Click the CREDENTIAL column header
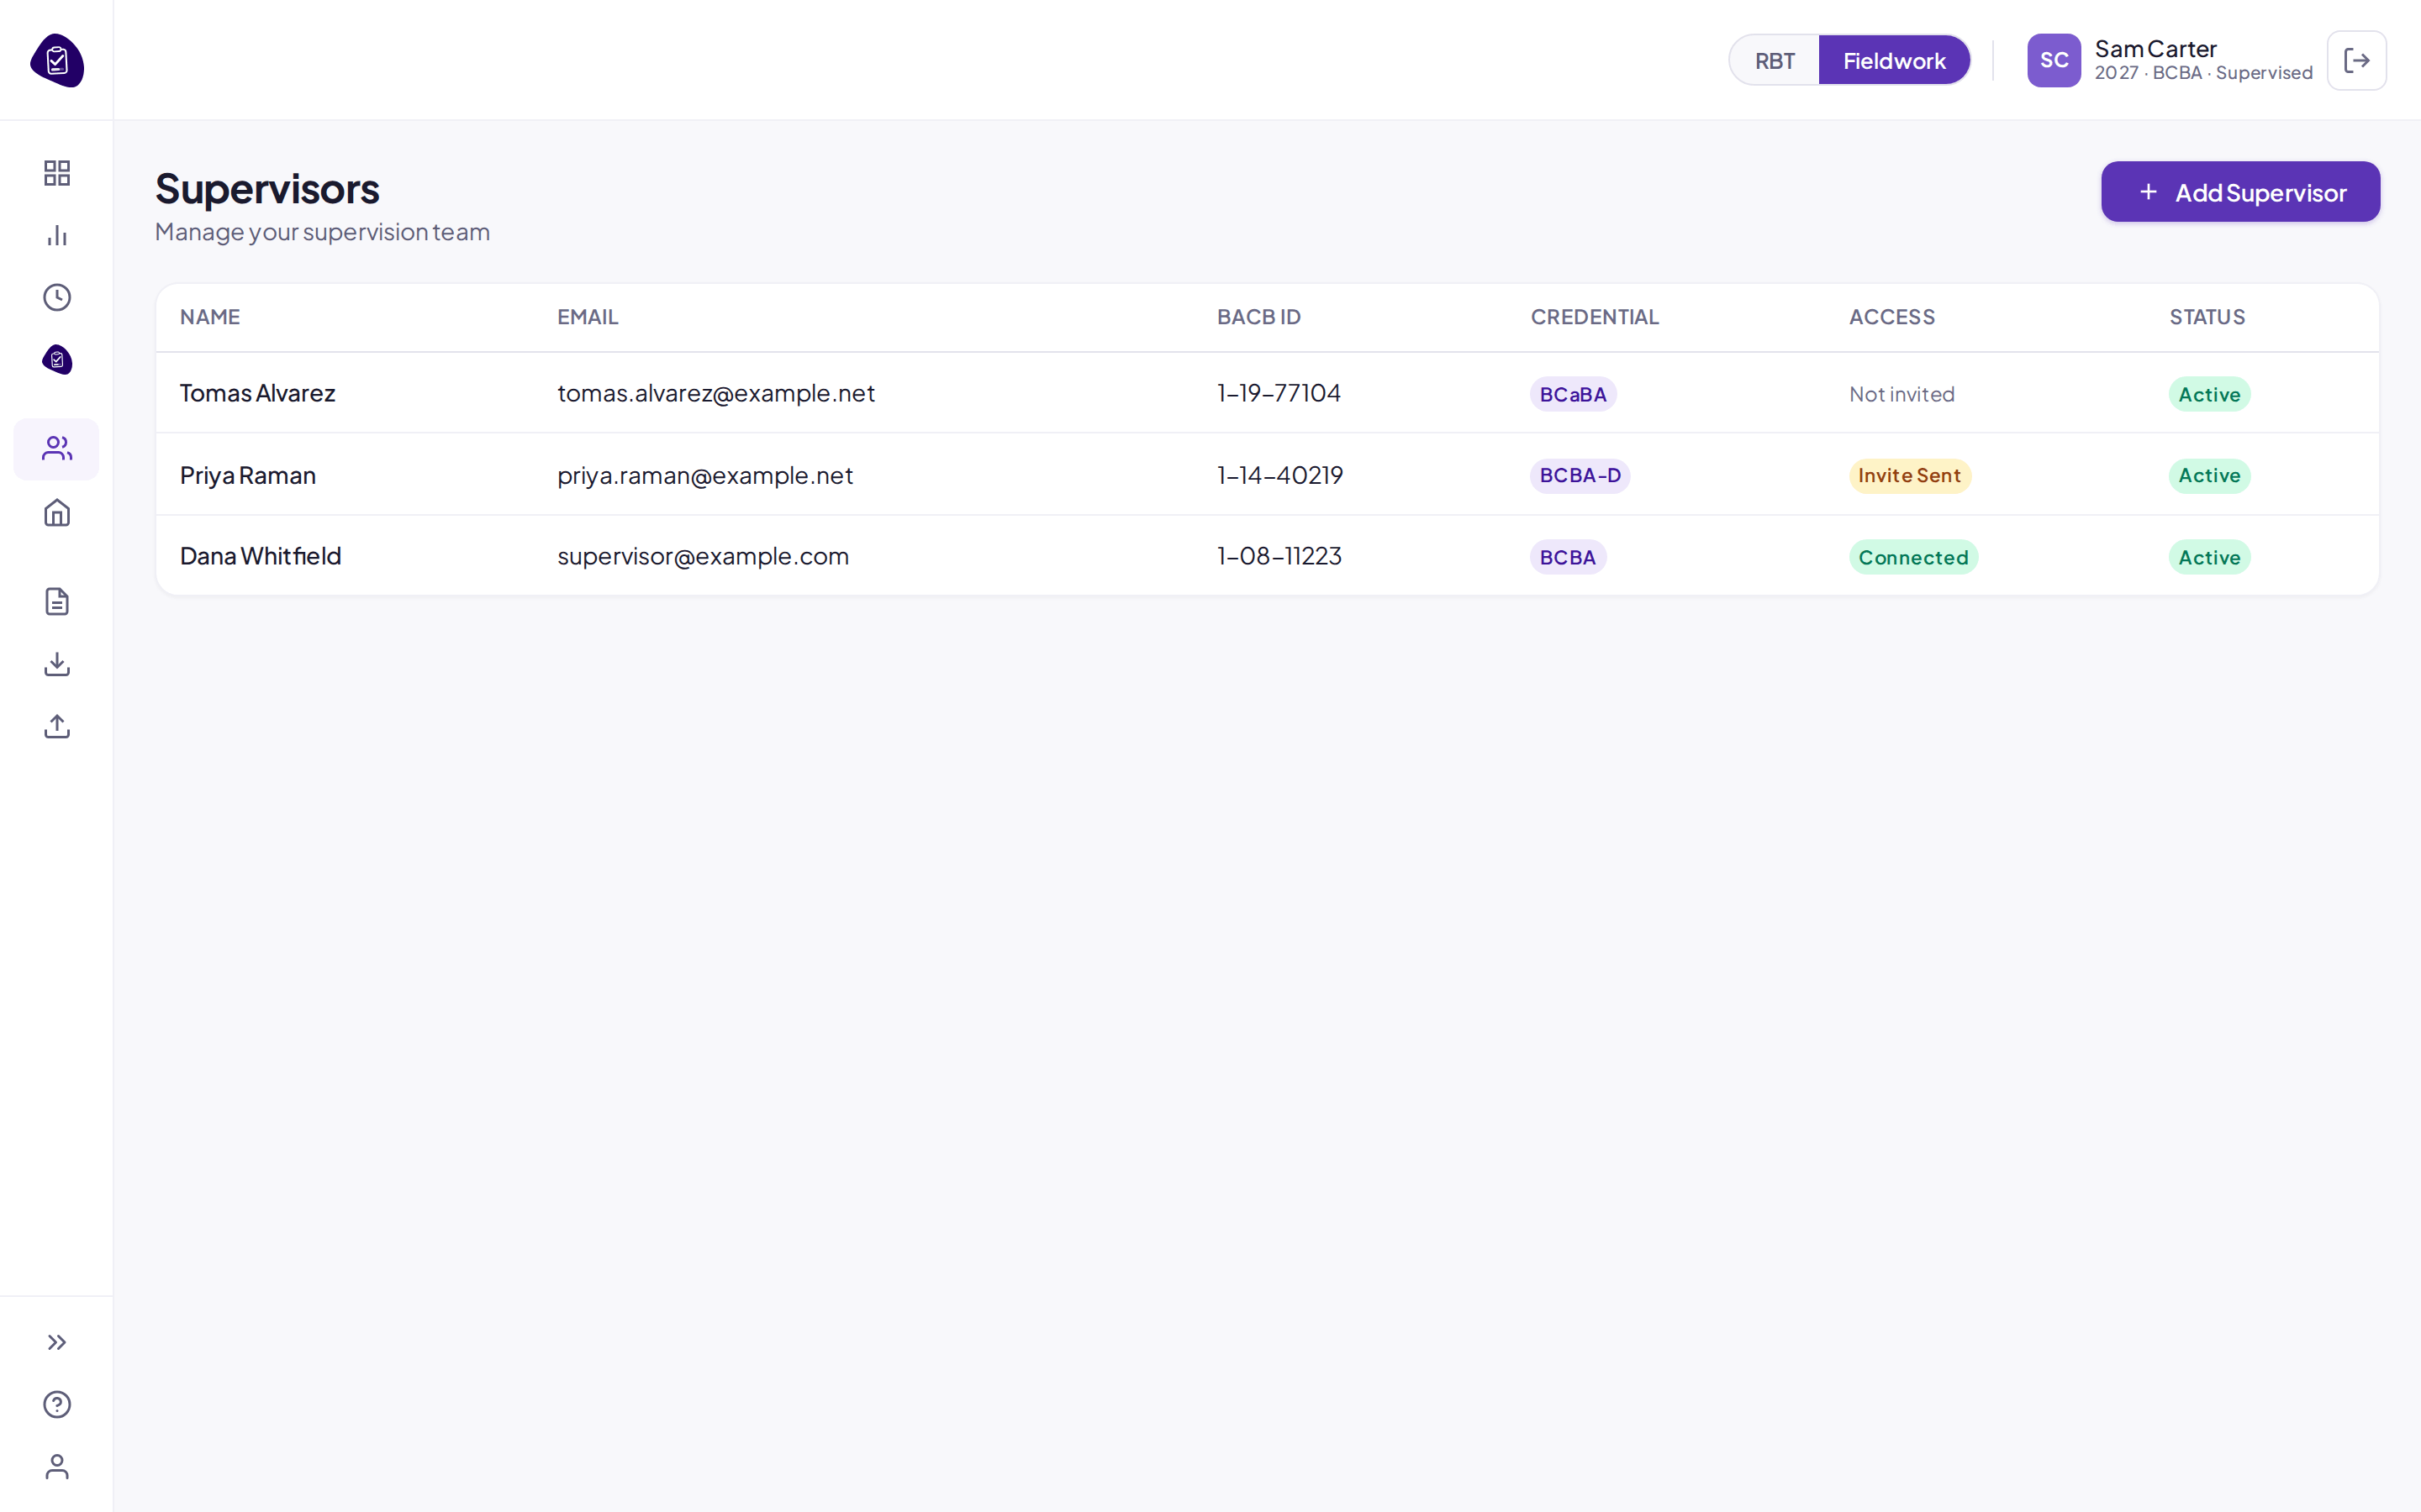Viewport: 2421px width, 1512px height. point(1595,317)
